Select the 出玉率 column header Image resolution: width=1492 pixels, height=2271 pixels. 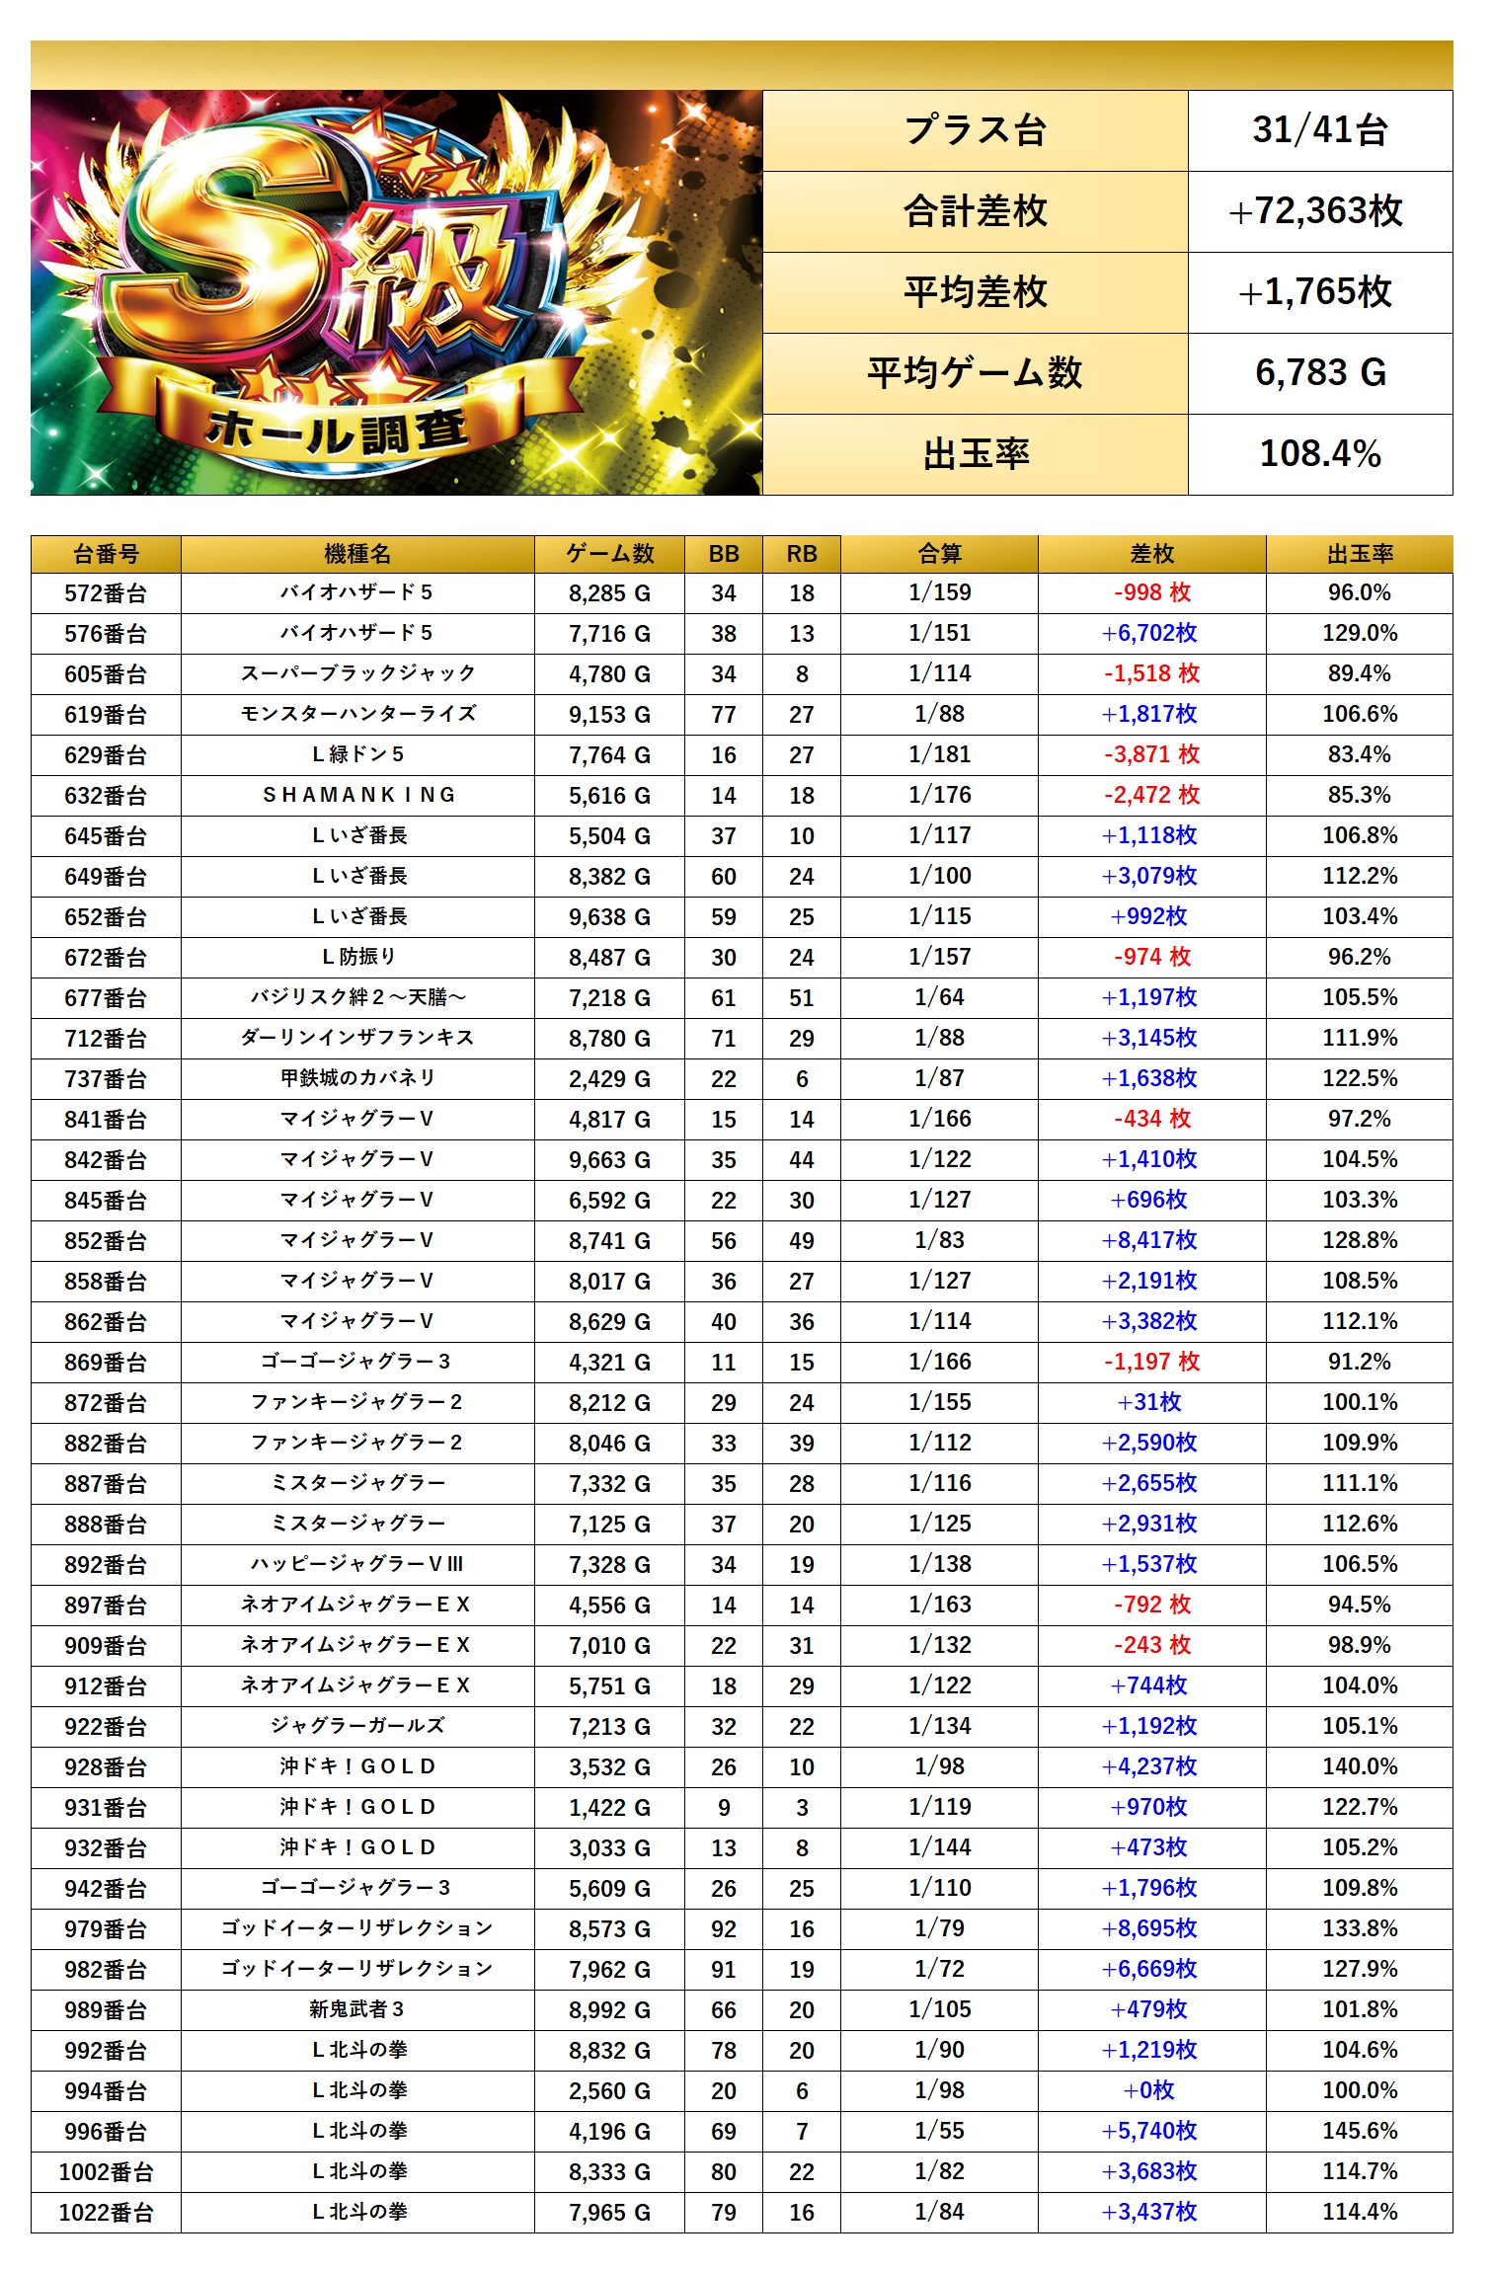click(1359, 554)
